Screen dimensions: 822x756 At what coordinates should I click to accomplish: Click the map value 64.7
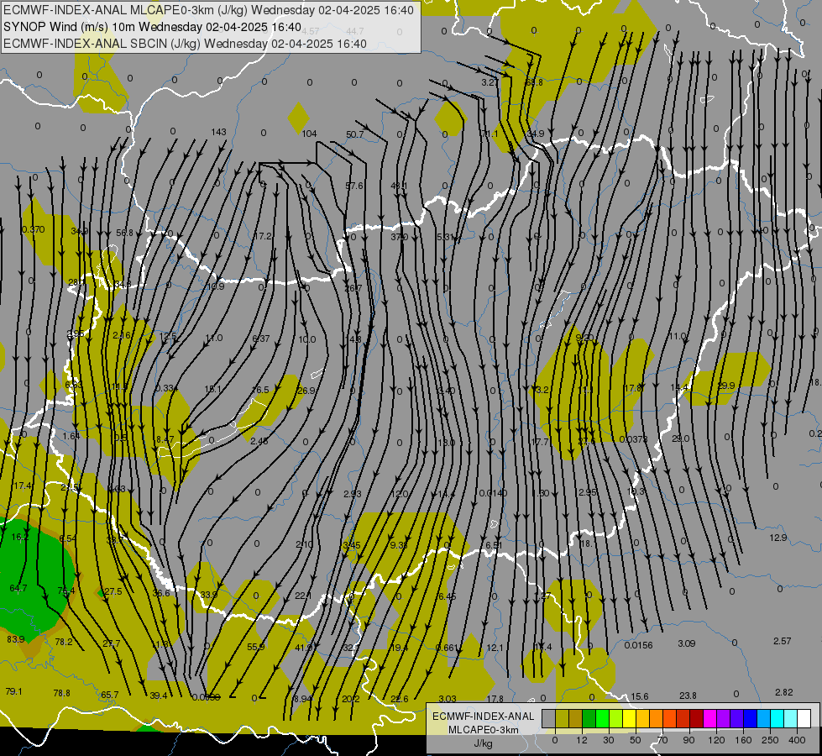18,588
